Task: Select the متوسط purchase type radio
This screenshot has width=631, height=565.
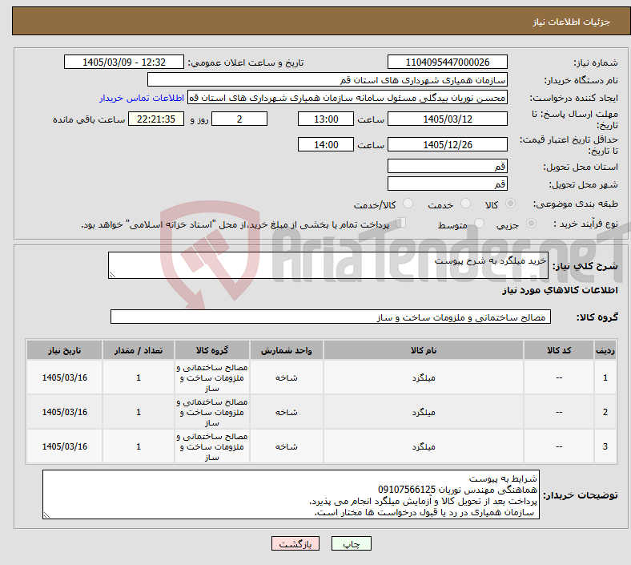Action: tap(480, 224)
